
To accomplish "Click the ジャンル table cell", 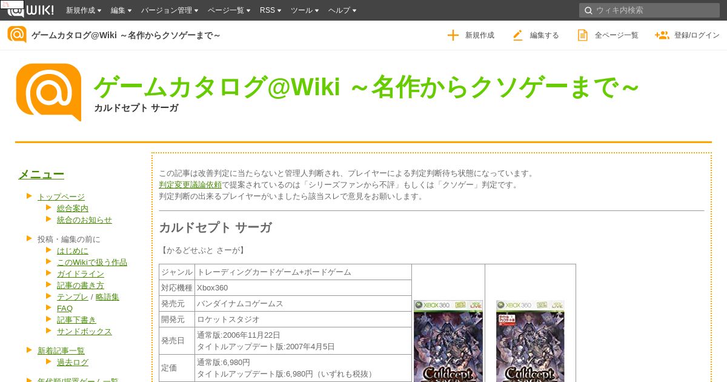I will tap(177, 272).
